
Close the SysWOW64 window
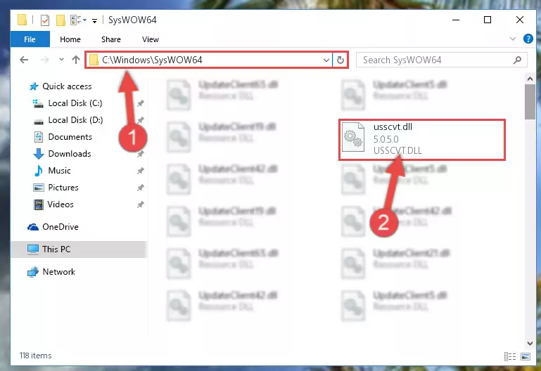520,20
